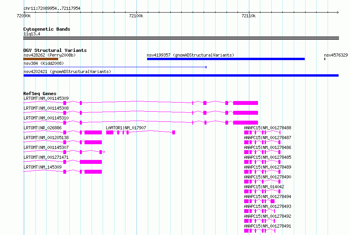Click the 72100k ruler tick label
350x235 pixels.
(x=136, y=16)
